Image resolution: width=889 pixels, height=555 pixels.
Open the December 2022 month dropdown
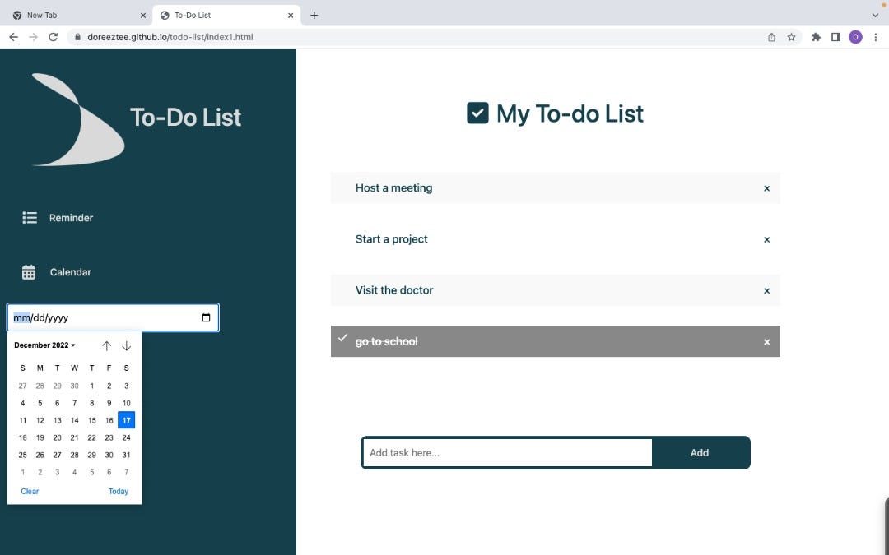tap(44, 345)
